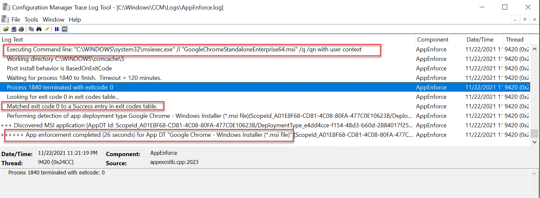Click the Find binoculars toolbar icon

point(39,29)
